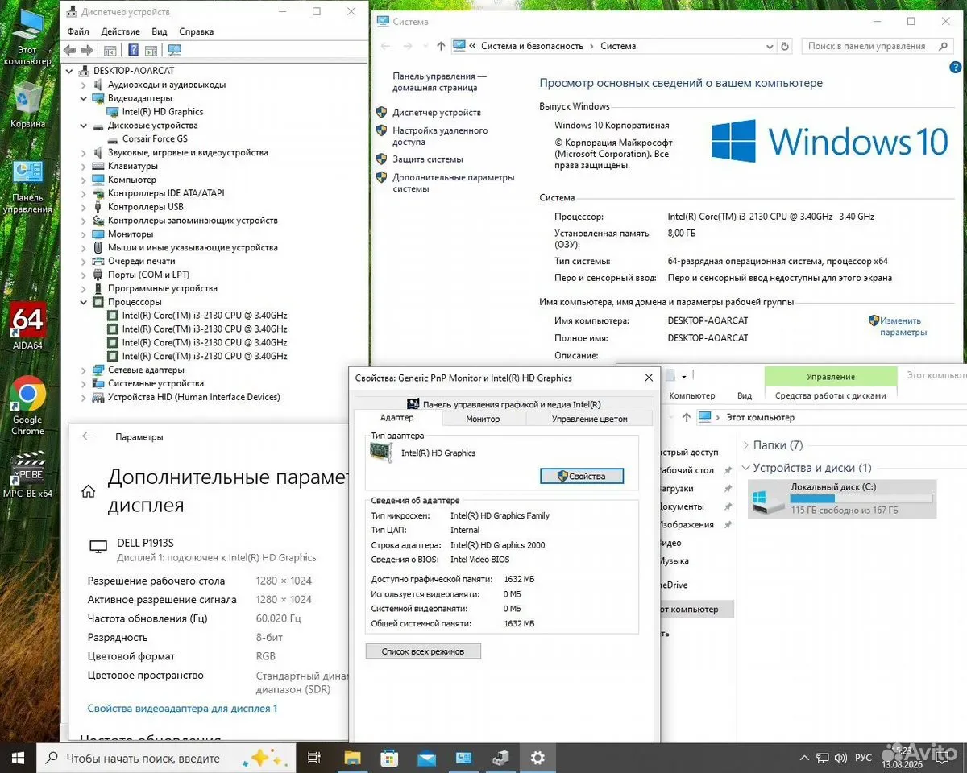Collapse the Процессоры tree node

click(x=83, y=302)
